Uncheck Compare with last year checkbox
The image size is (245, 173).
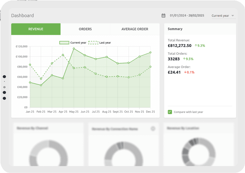click(170, 112)
